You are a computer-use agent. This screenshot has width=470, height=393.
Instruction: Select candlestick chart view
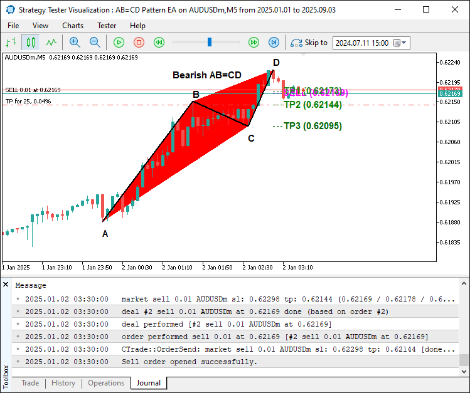[31, 42]
